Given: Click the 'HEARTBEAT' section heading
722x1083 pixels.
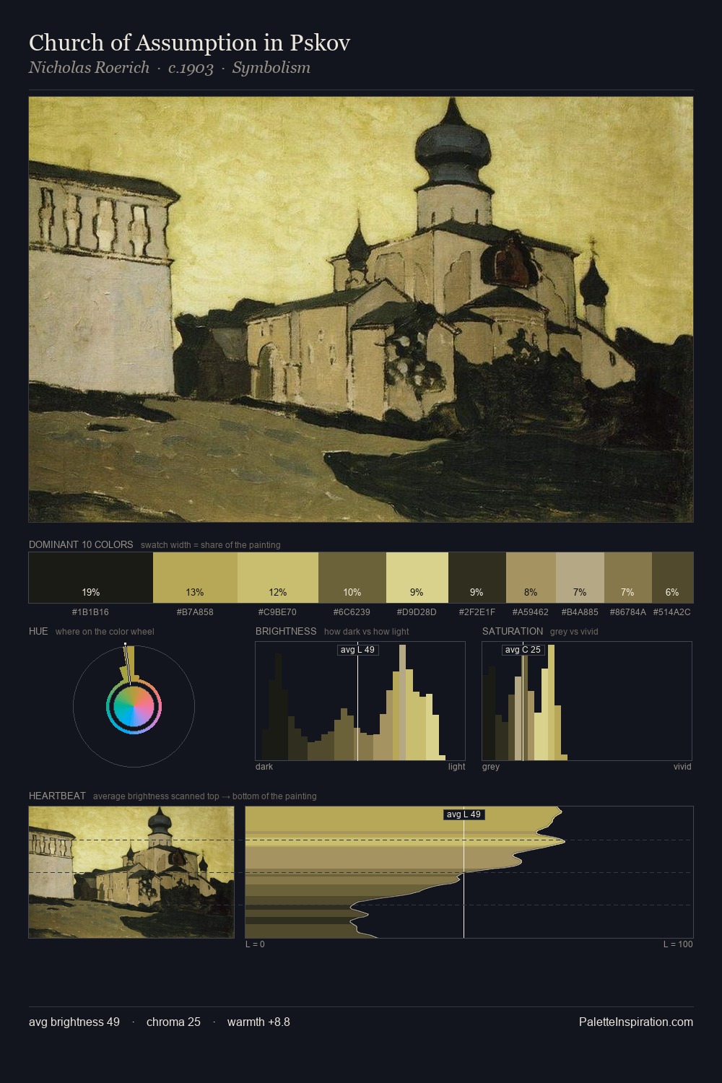Looking at the screenshot, I should click(x=57, y=796).
